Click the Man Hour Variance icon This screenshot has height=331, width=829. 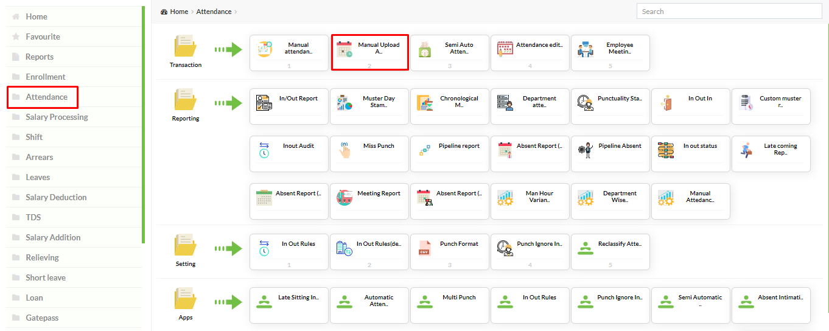click(x=505, y=198)
